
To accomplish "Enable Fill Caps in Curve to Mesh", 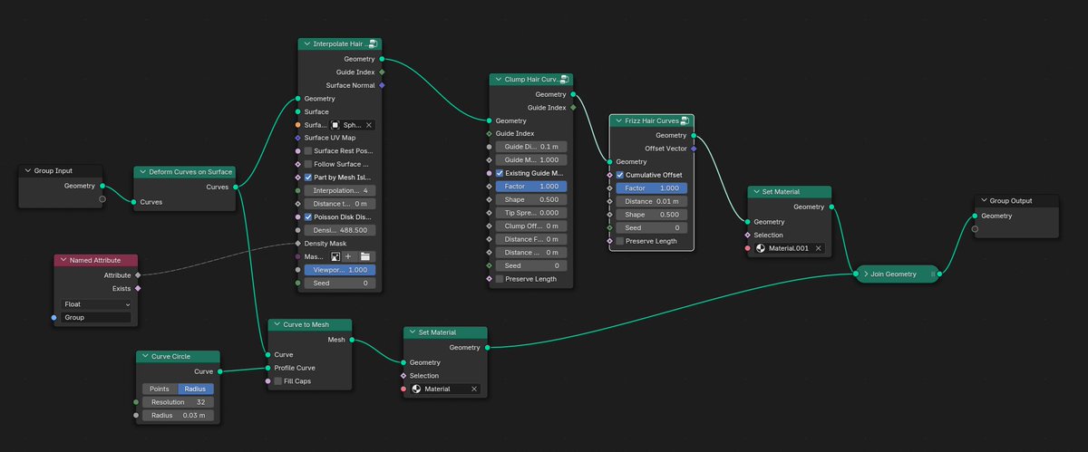I will [x=278, y=380].
